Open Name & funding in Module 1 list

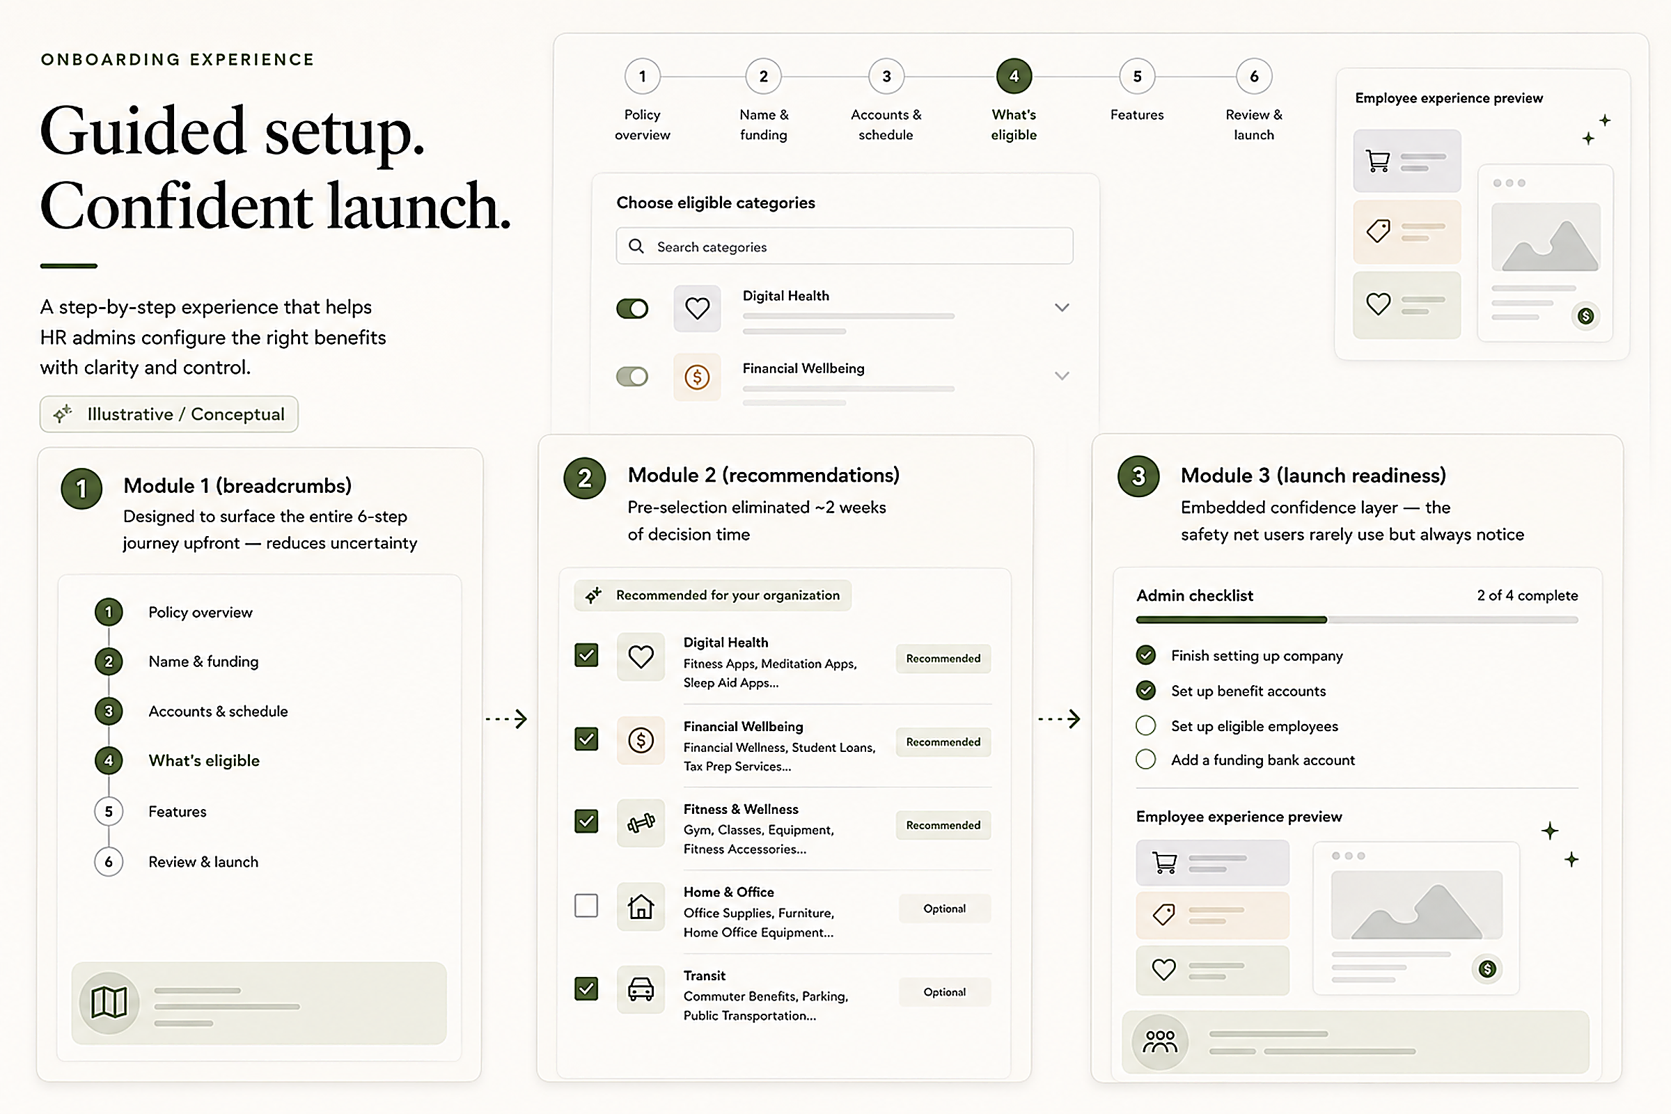point(203,661)
